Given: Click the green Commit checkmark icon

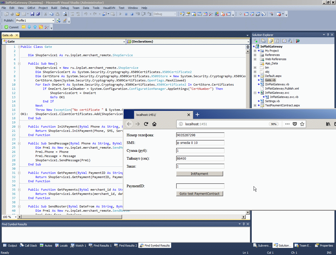Looking at the screenshot, I should click(6, 27).
